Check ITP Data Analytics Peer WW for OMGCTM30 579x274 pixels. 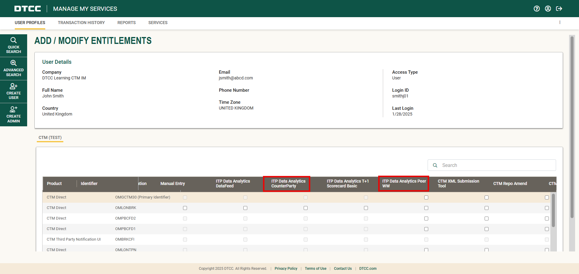426,198
